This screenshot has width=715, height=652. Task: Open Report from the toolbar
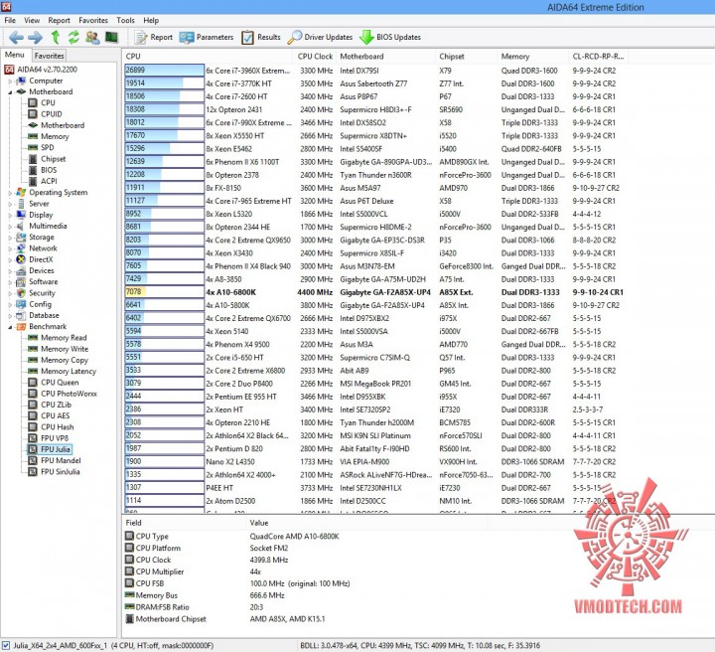154,37
